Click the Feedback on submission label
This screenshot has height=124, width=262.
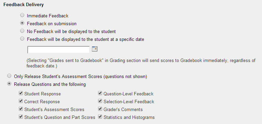[x=52, y=24]
